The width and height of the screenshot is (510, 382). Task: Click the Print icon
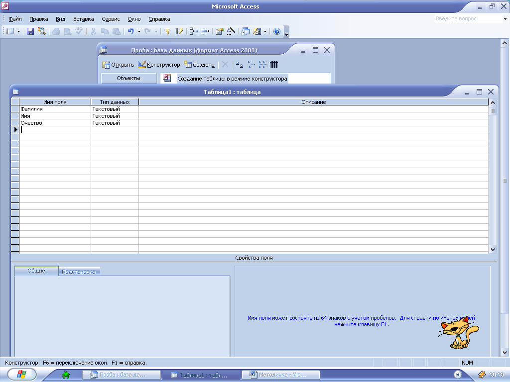pos(56,31)
